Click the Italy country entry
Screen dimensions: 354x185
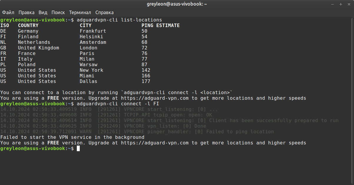point(25,59)
